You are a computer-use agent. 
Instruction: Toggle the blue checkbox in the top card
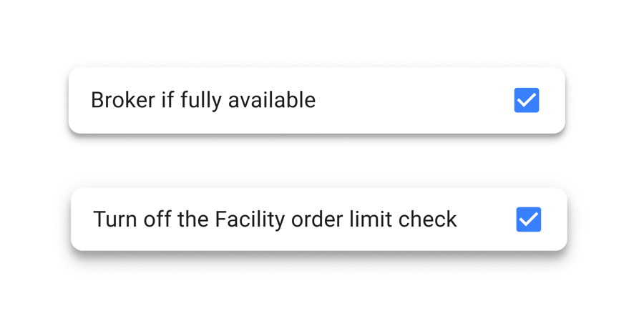point(527,100)
